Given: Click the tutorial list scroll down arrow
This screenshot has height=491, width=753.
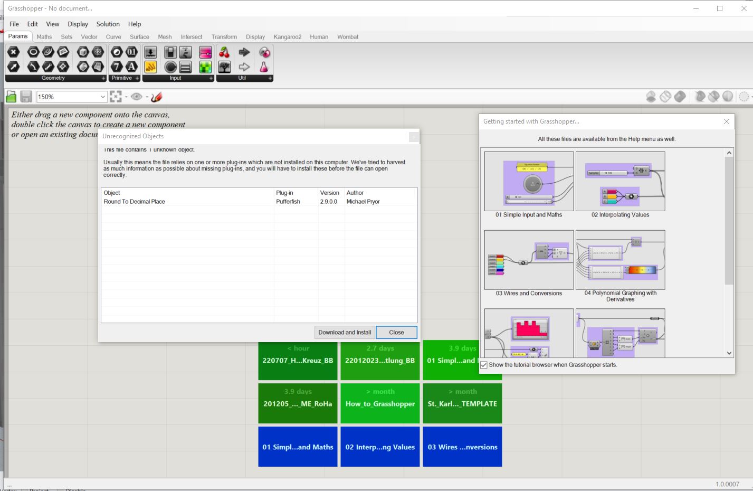Looking at the screenshot, I should pos(729,353).
